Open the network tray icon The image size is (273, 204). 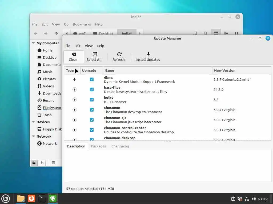pos(247,199)
